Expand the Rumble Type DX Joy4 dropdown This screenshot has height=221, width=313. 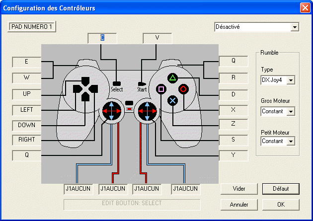pyautogui.click(x=291, y=80)
